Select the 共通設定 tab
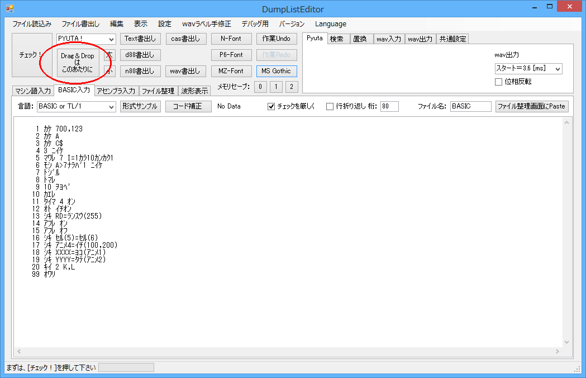The image size is (586, 378). [x=452, y=39]
